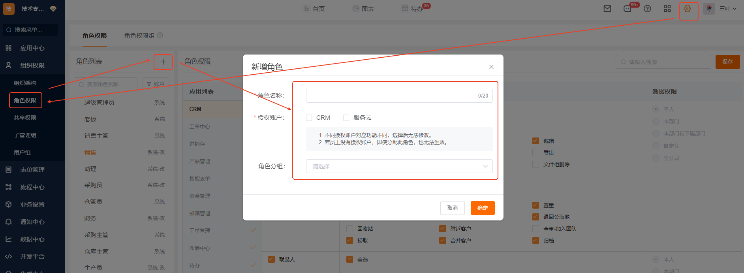Viewport: 744px width, 273px height.
Task: Click the 流程中心 sidebar icon
Action: pyautogui.click(x=8, y=187)
